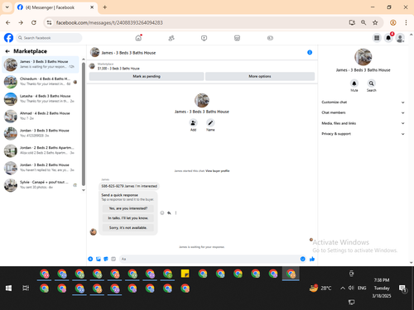414x310 pixels.
Task: Open a new browser tab
Action: pyautogui.click(x=105, y=7)
